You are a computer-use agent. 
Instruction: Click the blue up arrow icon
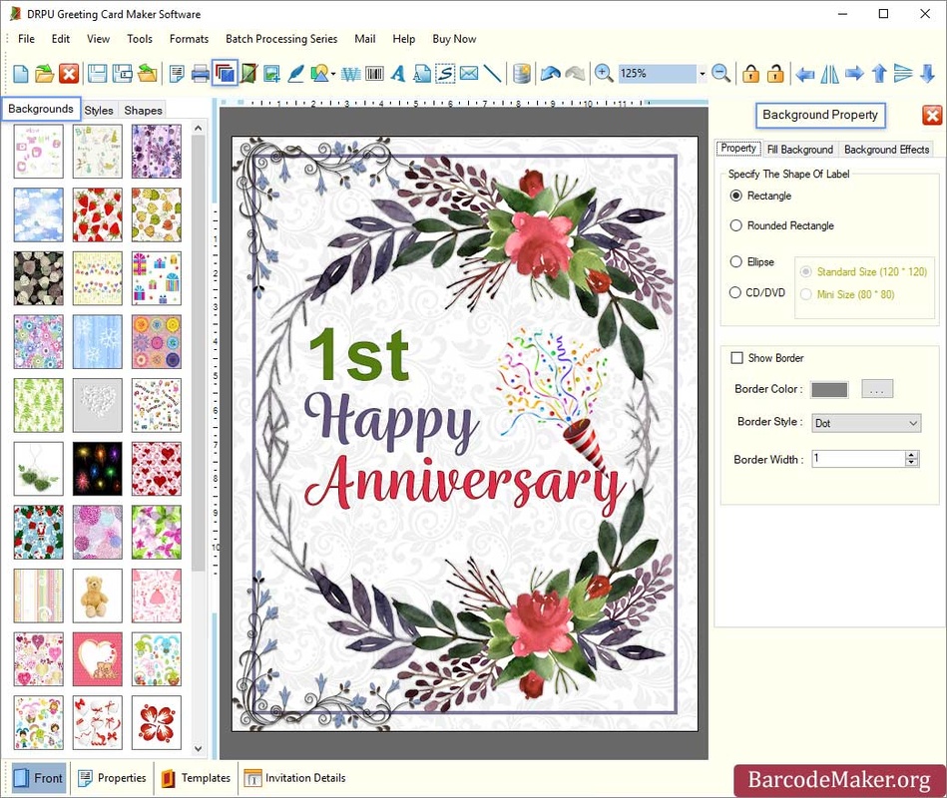879,74
